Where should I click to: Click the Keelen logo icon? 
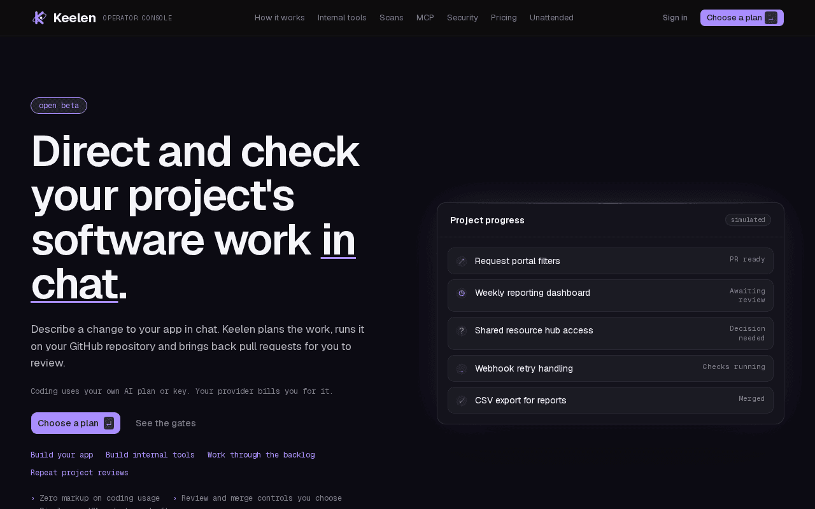coord(39,18)
